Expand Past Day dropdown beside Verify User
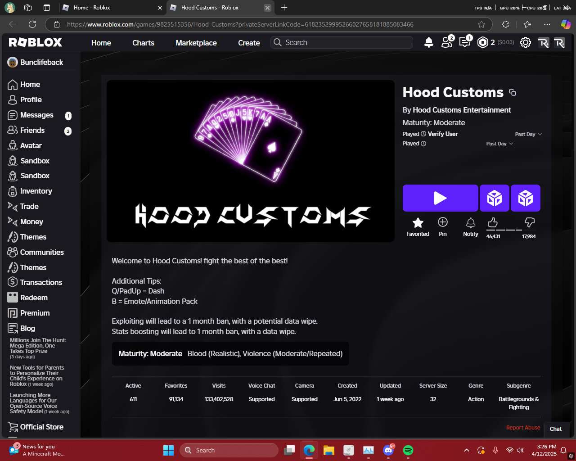The image size is (576, 461). pyautogui.click(x=528, y=134)
